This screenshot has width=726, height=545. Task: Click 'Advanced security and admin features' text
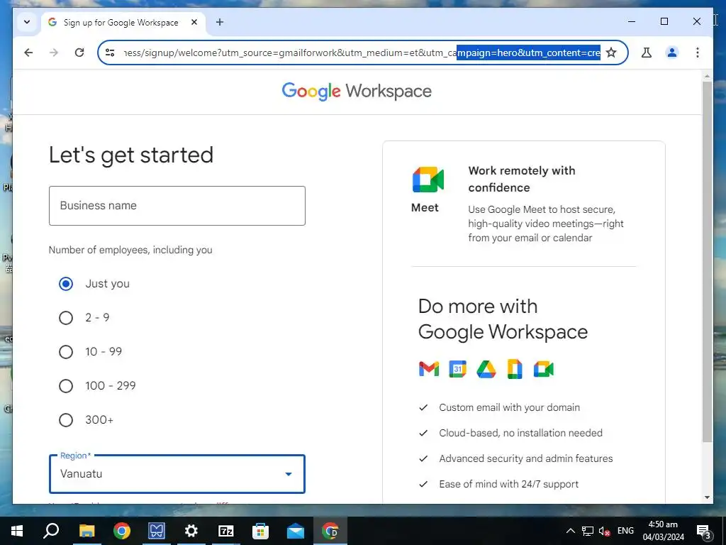[x=526, y=458]
